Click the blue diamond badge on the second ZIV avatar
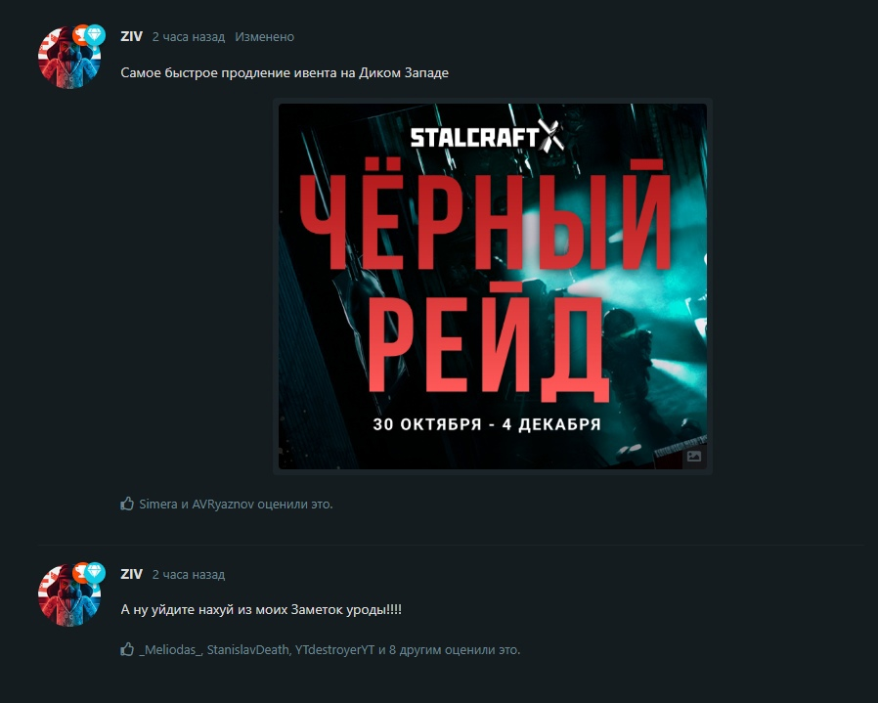The width and height of the screenshot is (878, 703). pyautogui.click(x=95, y=573)
